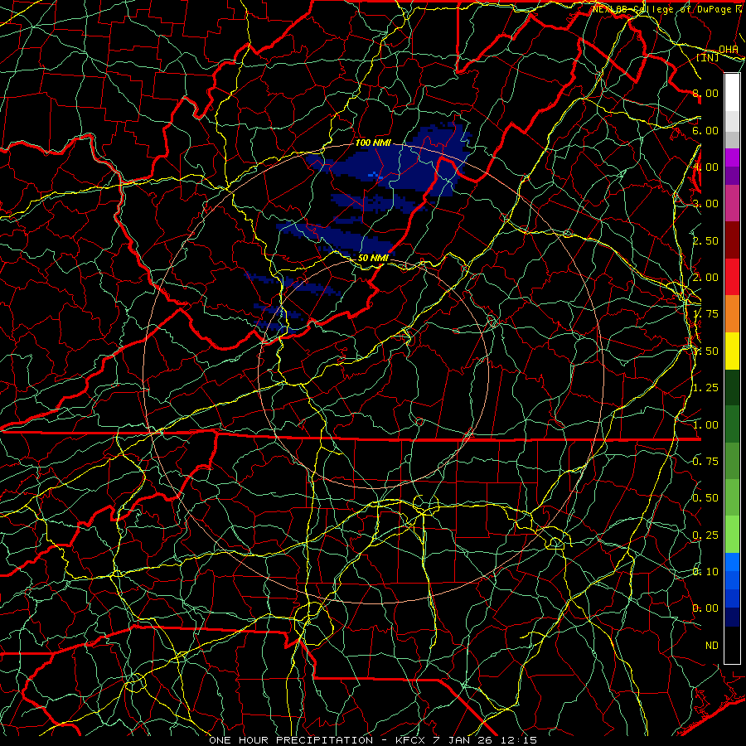Click the orange swatch beside 1.75
The width and height of the screenshot is (746, 746).
click(x=732, y=313)
